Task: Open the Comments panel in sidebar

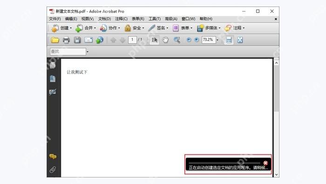Action: (53, 157)
